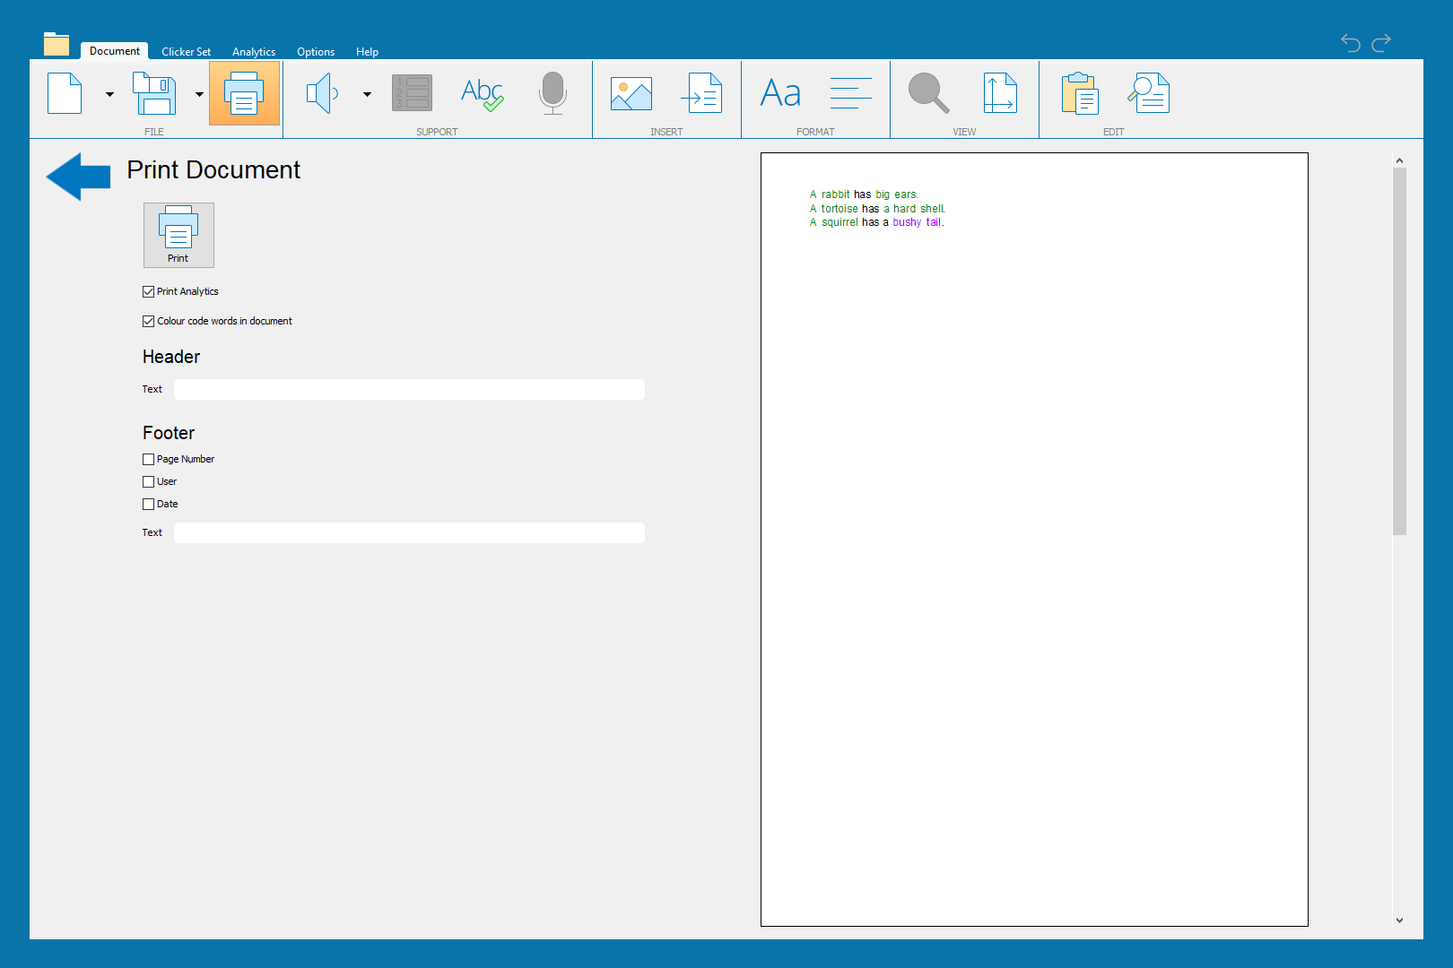This screenshot has width=1453, height=968.
Task: Open the insert picture icon
Action: [x=631, y=93]
